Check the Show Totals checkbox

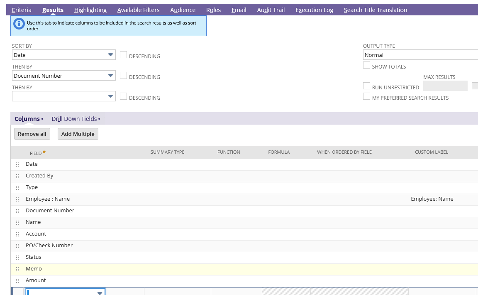[366, 65]
